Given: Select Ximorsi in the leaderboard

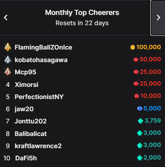Looking at the screenshot, I should (26, 84).
